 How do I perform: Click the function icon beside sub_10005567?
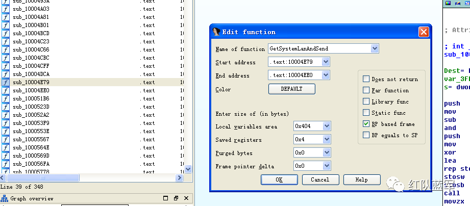tap(6, 139)
